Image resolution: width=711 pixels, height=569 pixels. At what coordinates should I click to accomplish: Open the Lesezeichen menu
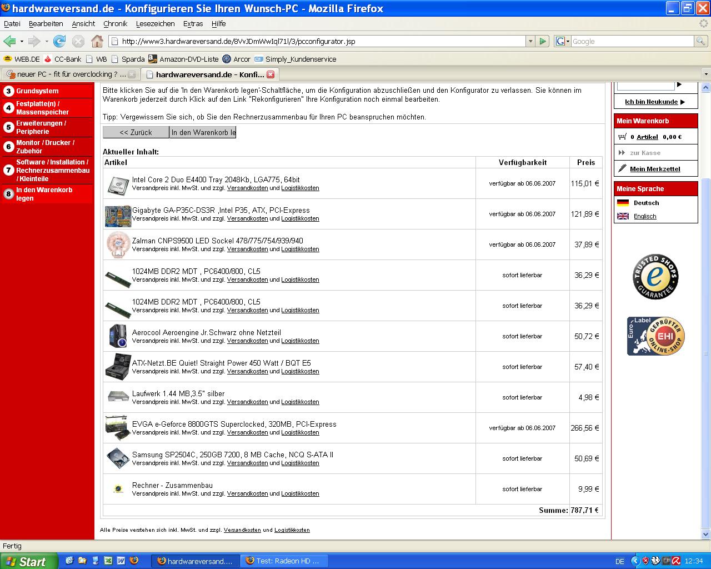pyautogui.click(x=156, y=24)
